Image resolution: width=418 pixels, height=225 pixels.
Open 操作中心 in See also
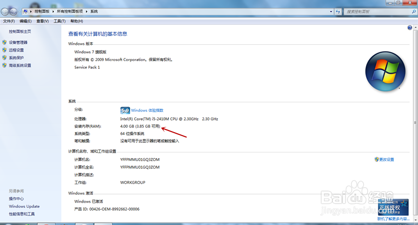(x=16, y=199)
